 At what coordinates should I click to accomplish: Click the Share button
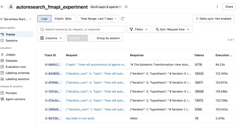click(229, 7)
